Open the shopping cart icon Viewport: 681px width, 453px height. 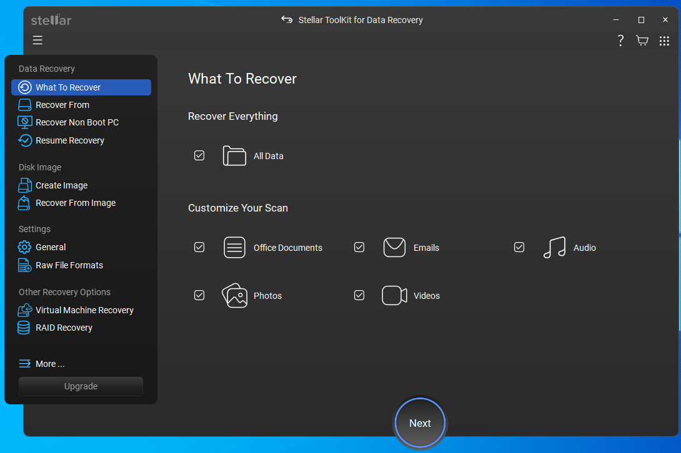pyautogui.click(x=642, y=41)
